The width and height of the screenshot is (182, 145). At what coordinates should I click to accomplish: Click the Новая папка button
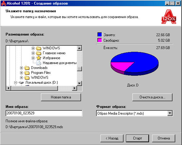(x=61, y=97)
